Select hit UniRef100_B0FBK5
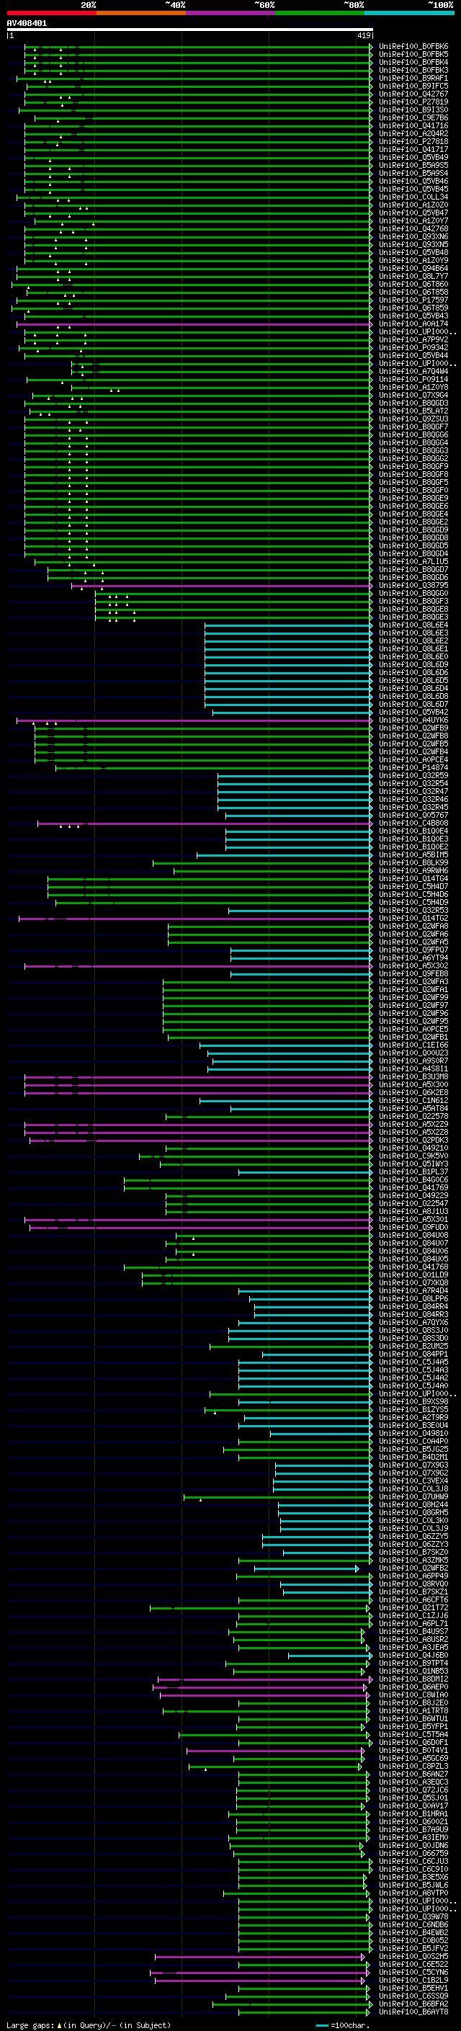Screen dimensions: 461x2031 pos(413,55)
